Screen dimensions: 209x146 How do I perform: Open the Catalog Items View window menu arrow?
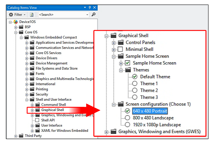85,8
